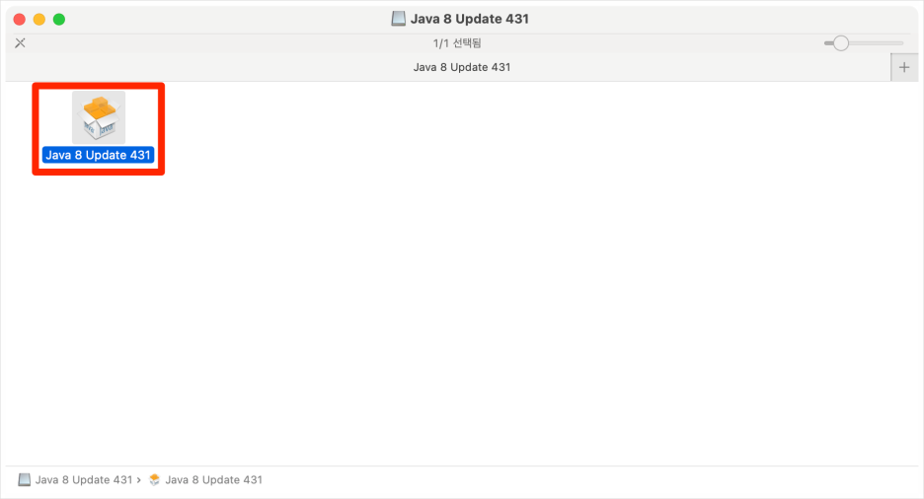
Task: Click the disk proxy icon in the title bar
Action: [399, 19]
